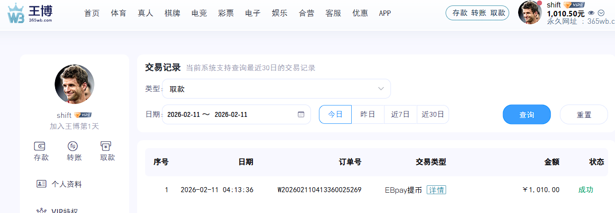Open the 体育 sports menu
Image resolution: width=615 pixels, height=213 pixels.
click(118, 13)
